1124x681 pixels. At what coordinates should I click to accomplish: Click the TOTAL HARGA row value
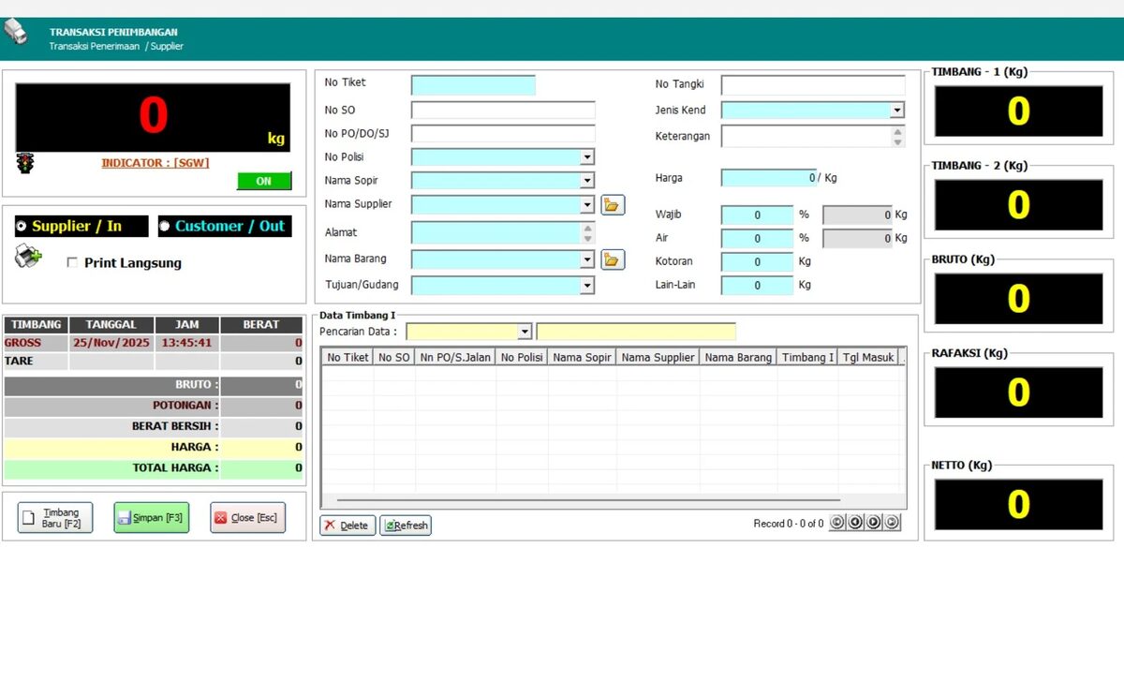click(262, 467)
